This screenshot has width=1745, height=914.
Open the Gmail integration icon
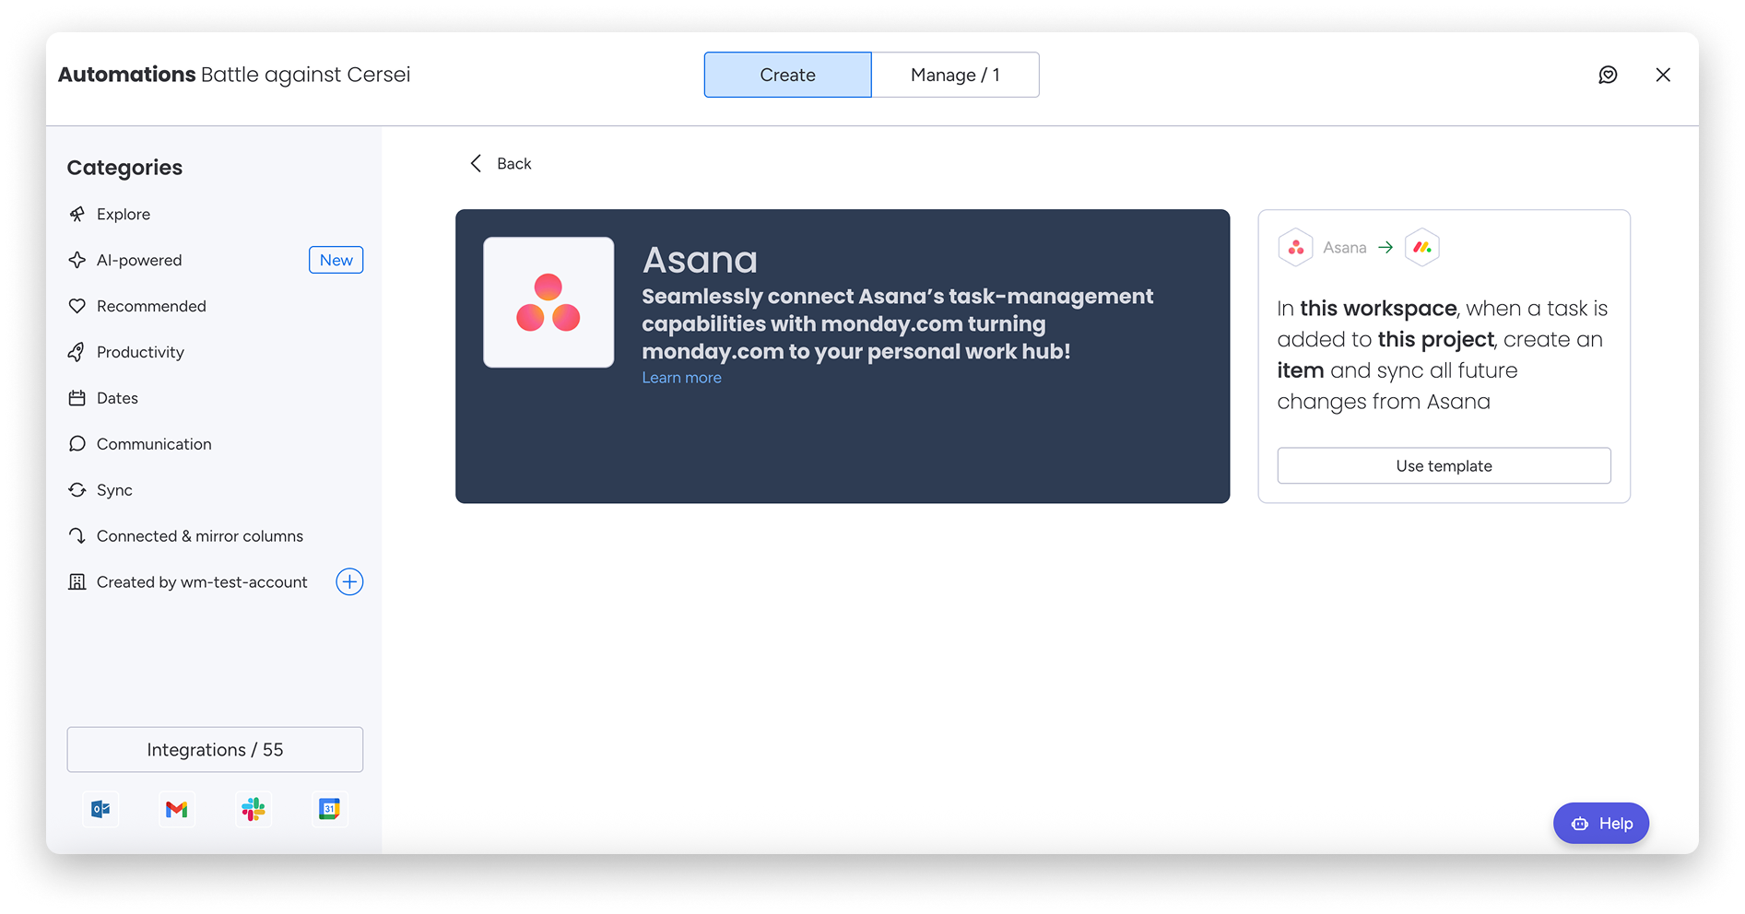tap(177, 809)
